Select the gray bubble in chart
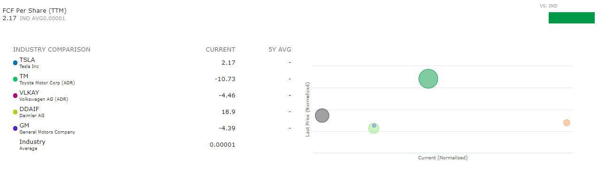 pos(322,115)
